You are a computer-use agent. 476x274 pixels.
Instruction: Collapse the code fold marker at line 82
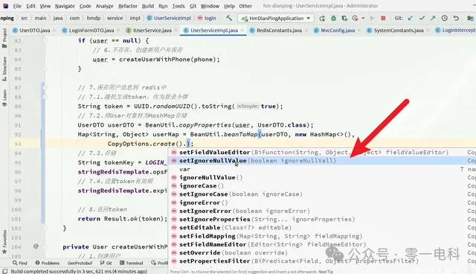(45, 40)
